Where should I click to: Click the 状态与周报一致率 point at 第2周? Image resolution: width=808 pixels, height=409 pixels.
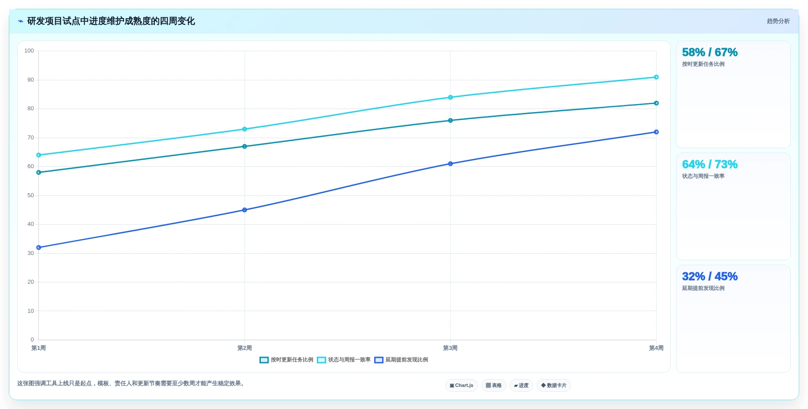coord(244,129)
